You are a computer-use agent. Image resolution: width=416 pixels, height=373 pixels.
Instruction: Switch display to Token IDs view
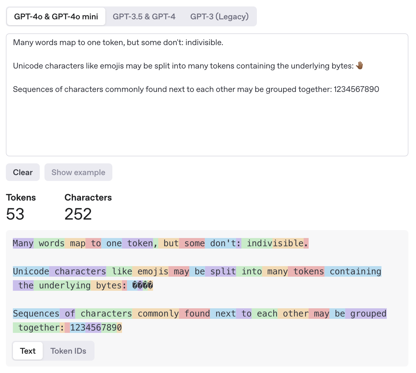68,351
